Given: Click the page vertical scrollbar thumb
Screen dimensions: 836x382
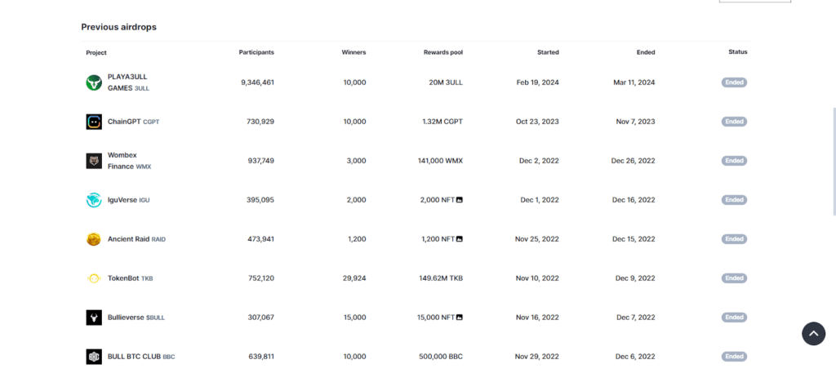Looking at the screenshot, I should 834,161.
